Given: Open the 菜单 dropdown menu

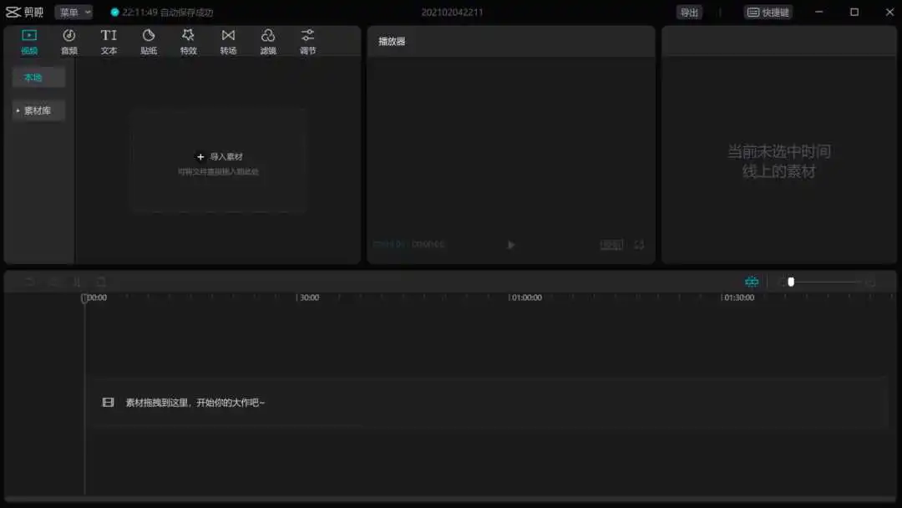Looking at the screenshot, I should click(73, 13).
